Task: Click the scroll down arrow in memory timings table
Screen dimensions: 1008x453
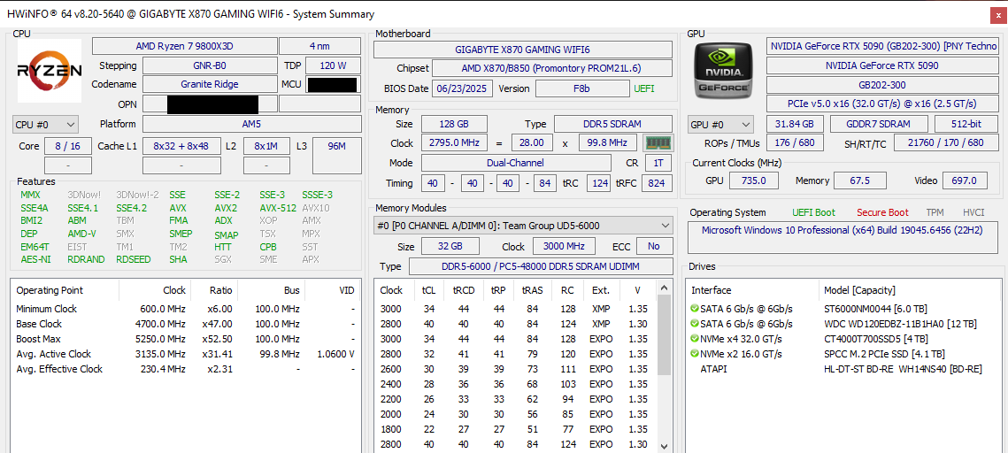Action: click(x=666, y=446)
